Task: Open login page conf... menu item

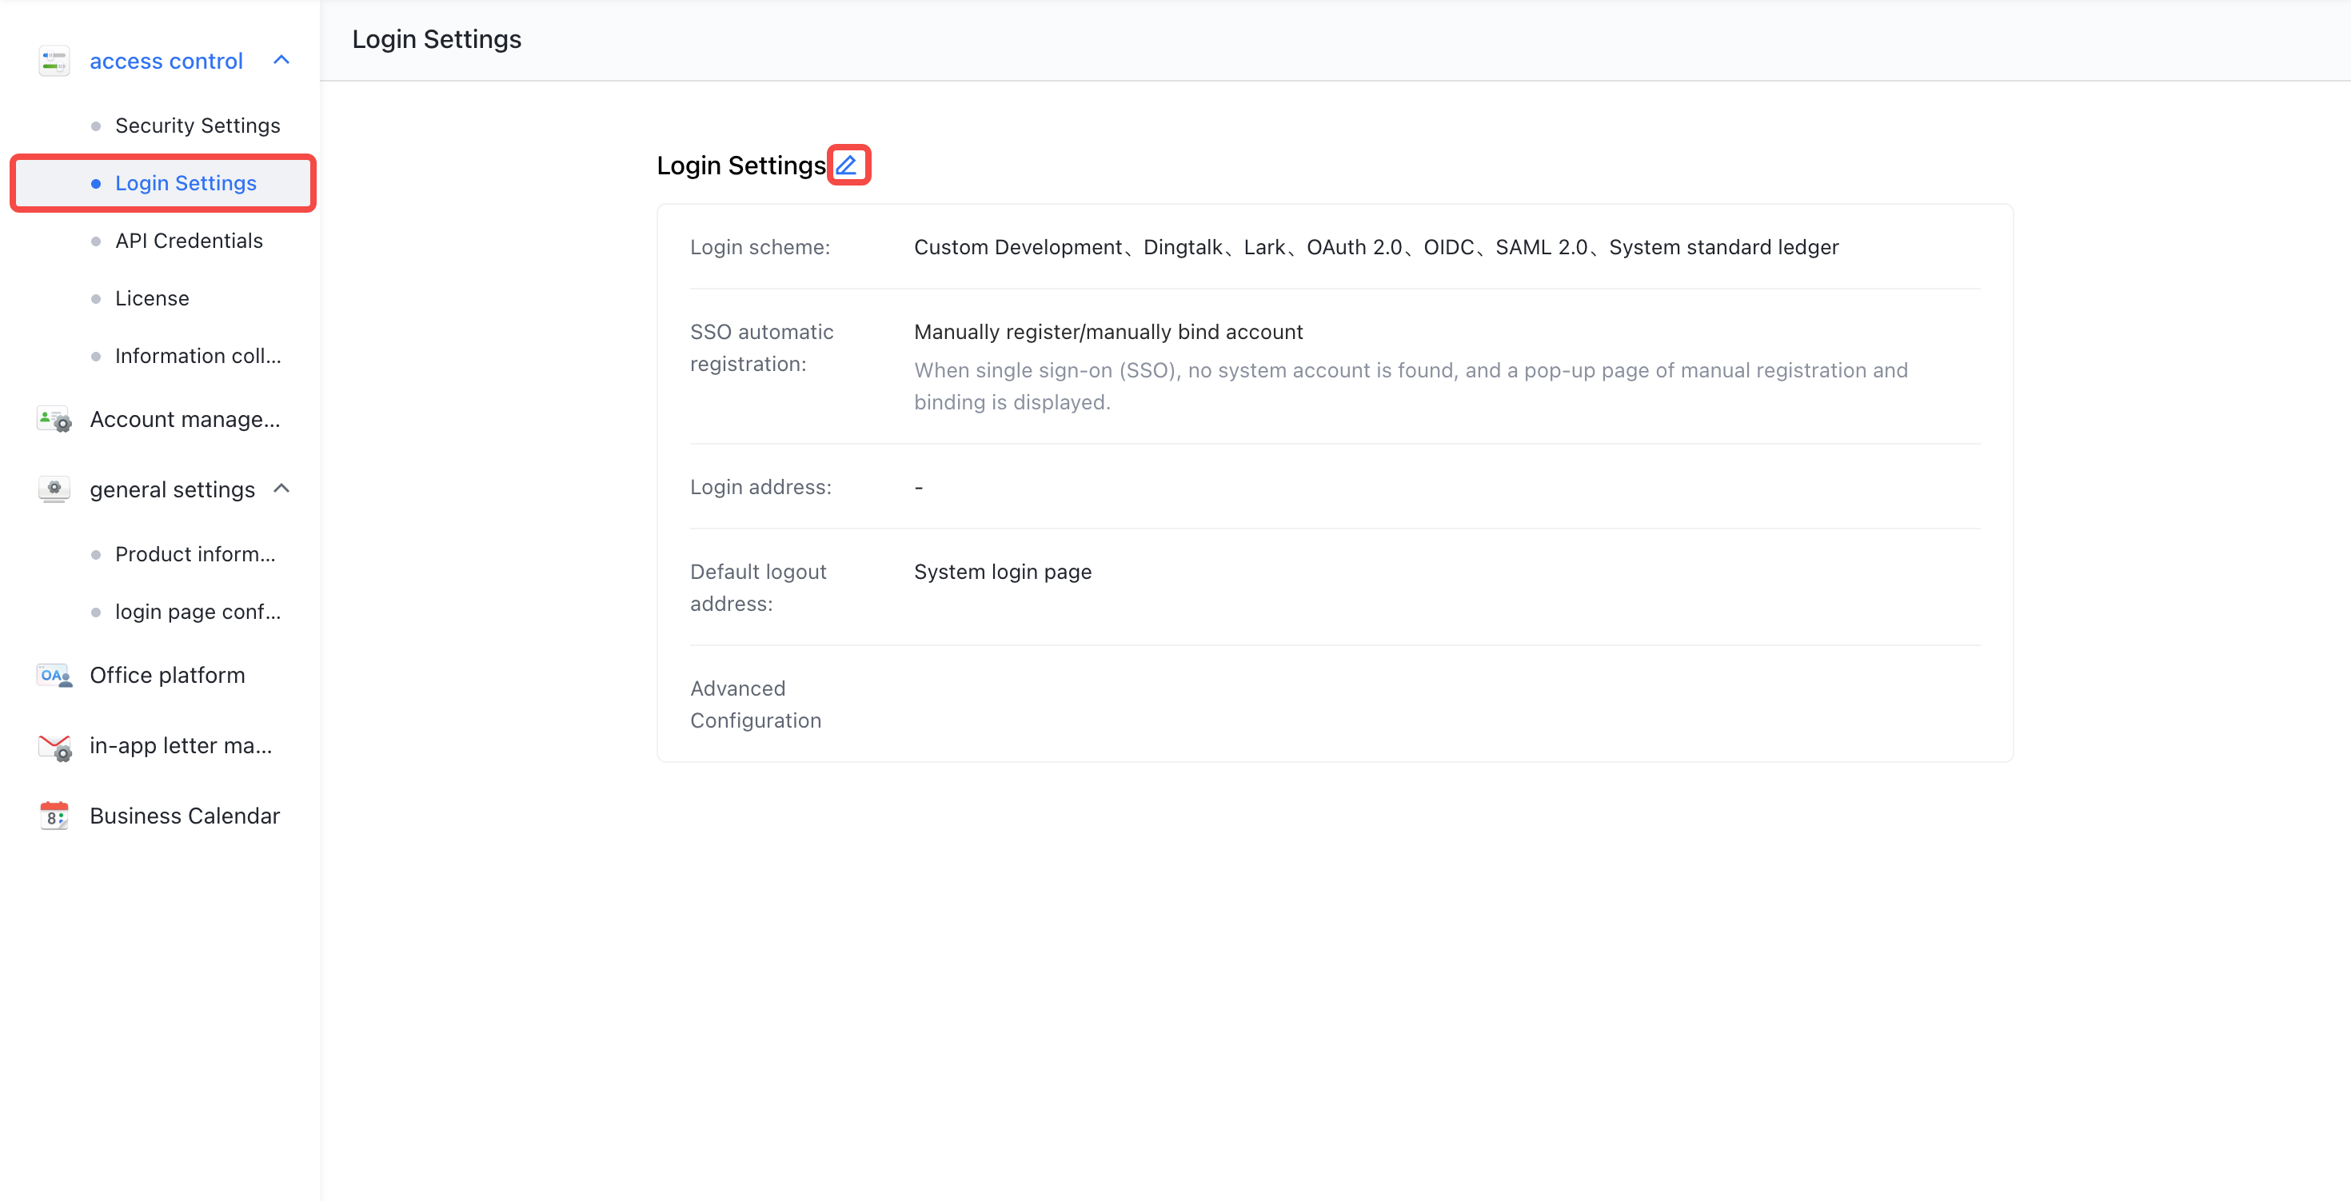Action: [x=198, y=612]
